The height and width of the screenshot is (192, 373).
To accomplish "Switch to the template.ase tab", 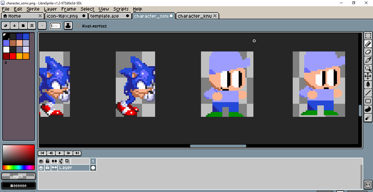I will coord(110,16).
